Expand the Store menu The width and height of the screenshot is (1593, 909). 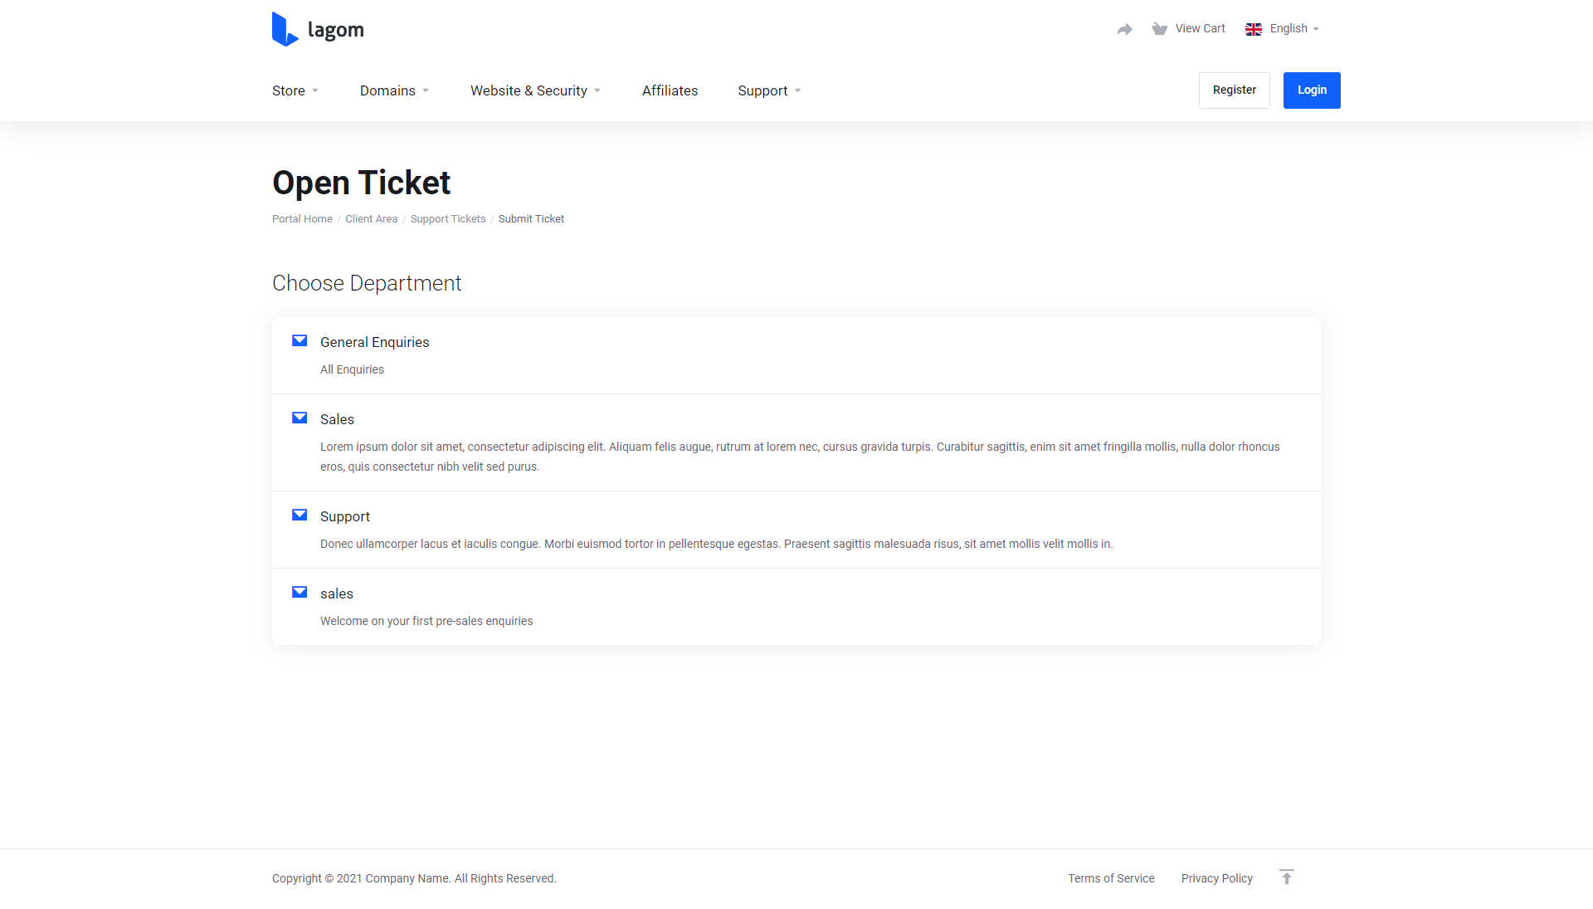pyautogui.click(x=295, y=90)
